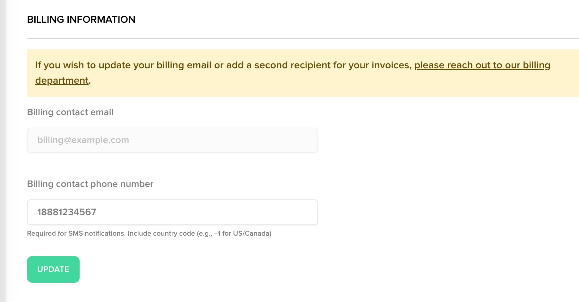The width and height of the screenshot is (579, 302).
Task: Click the "Billing contact phone number" label
Action: (90, 184)
